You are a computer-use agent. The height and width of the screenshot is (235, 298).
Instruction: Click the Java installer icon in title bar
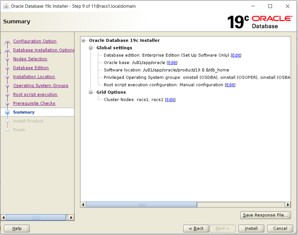6,6
